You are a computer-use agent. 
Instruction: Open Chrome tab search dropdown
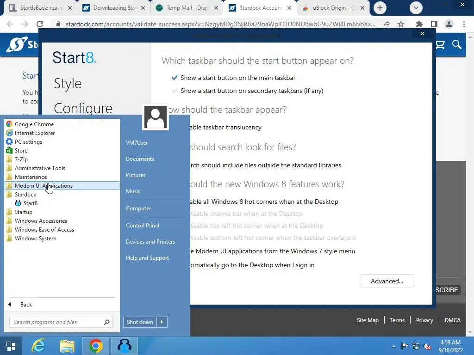coord(416,8)
